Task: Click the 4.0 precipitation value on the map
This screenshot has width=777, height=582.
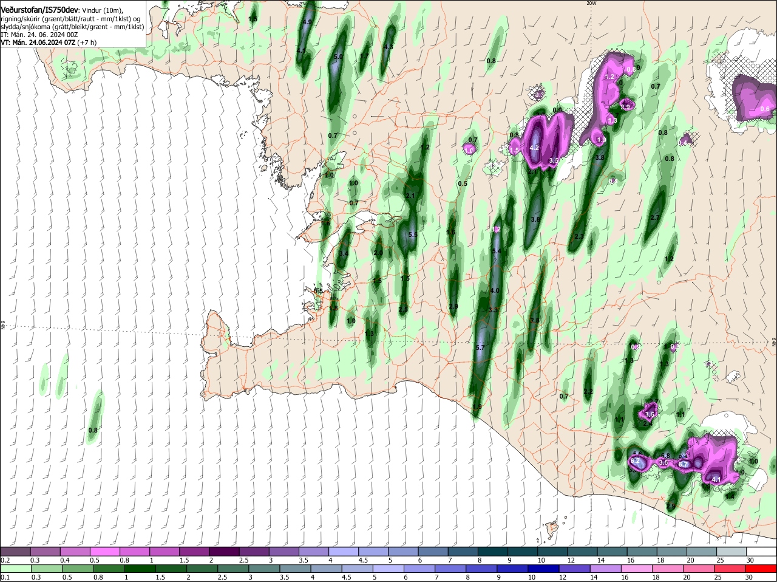Action: click(494, 290)
